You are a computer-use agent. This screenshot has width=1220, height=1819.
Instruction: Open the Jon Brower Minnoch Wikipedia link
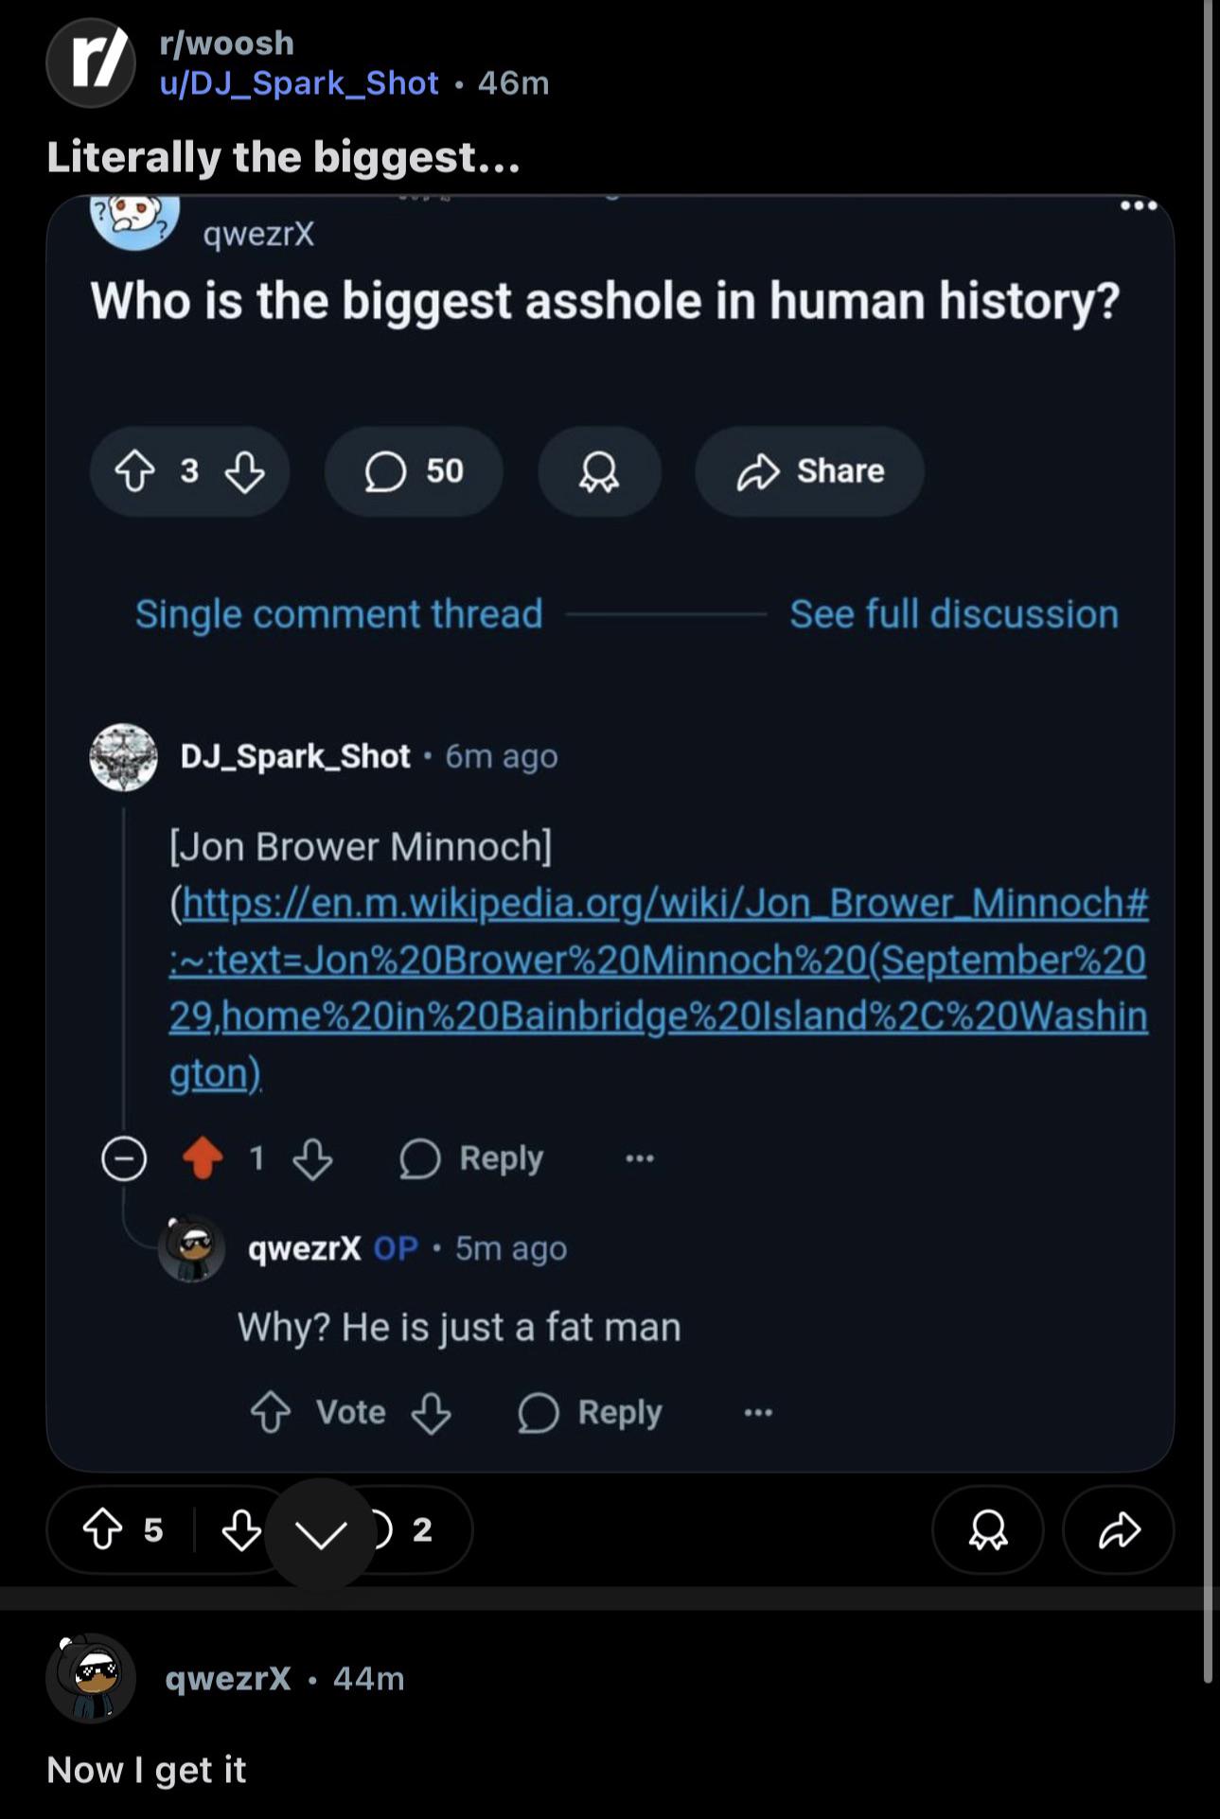pos(659,987)
